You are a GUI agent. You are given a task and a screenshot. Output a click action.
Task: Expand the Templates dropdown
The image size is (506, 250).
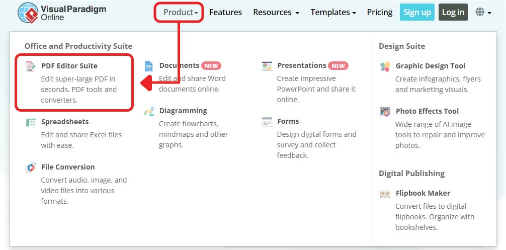(333, 12)
